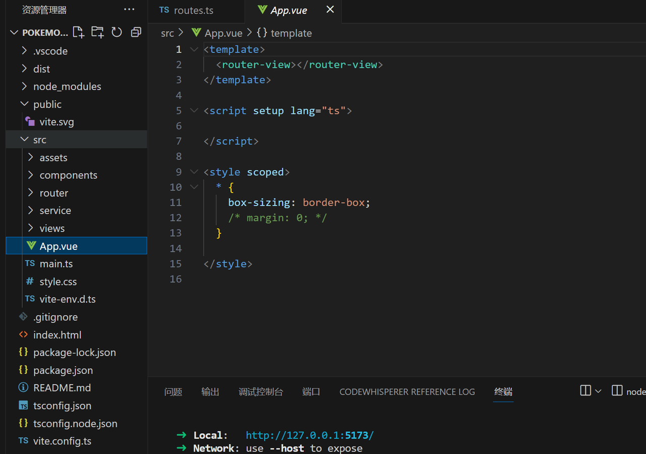The image size is (646, 454).
Task: Fold the template block at line 1
Action: pyautogui.click(x=194, y=49)
